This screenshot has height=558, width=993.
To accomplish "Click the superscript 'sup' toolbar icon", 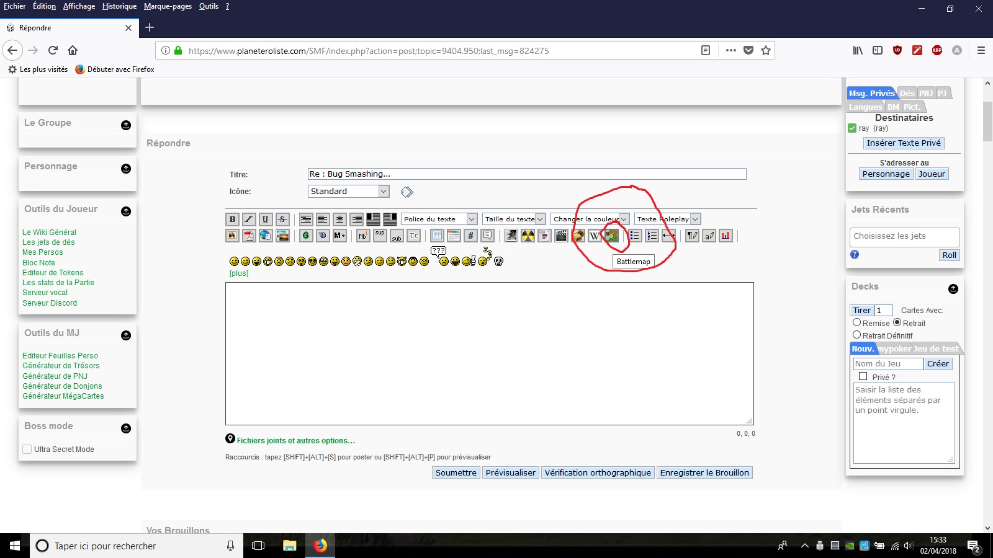I will [x=380, y=236].
